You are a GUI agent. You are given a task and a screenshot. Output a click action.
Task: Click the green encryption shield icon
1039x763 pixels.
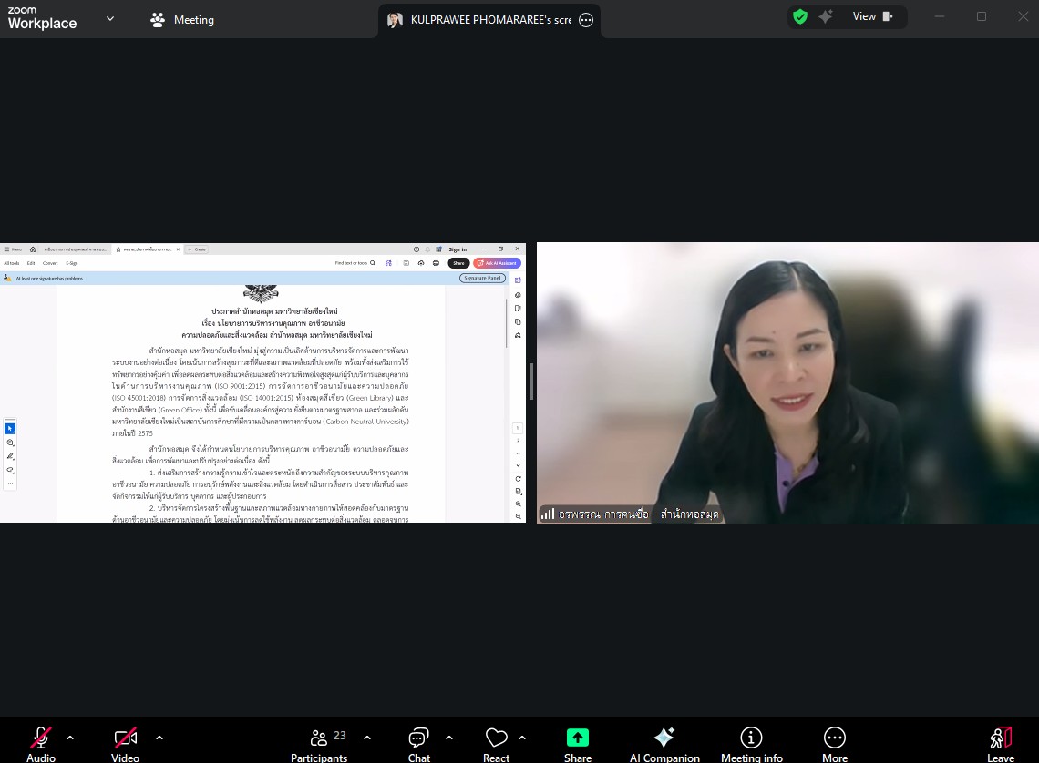(800, 16)
